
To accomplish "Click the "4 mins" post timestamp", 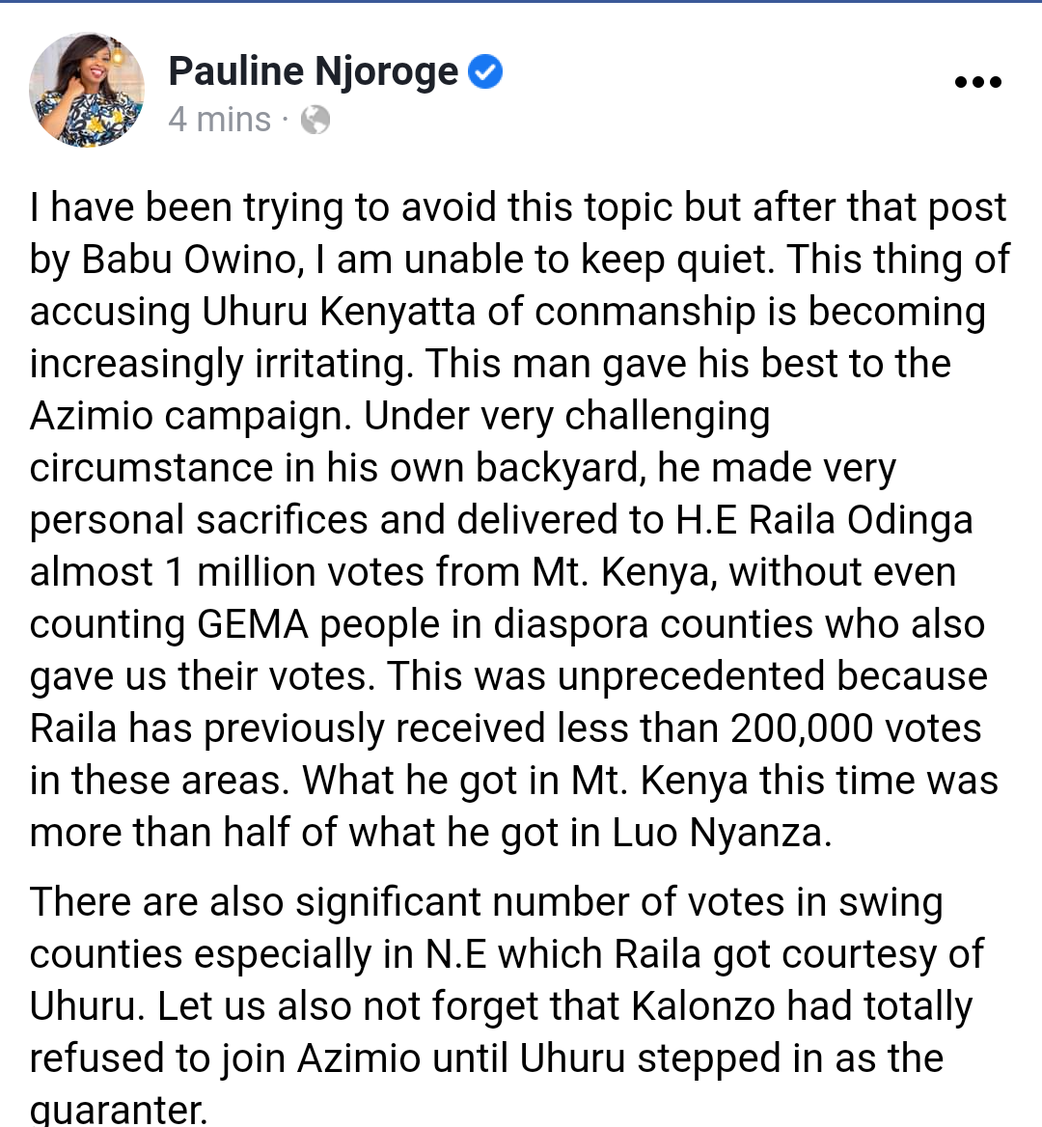I will click(x=219, y=120).
